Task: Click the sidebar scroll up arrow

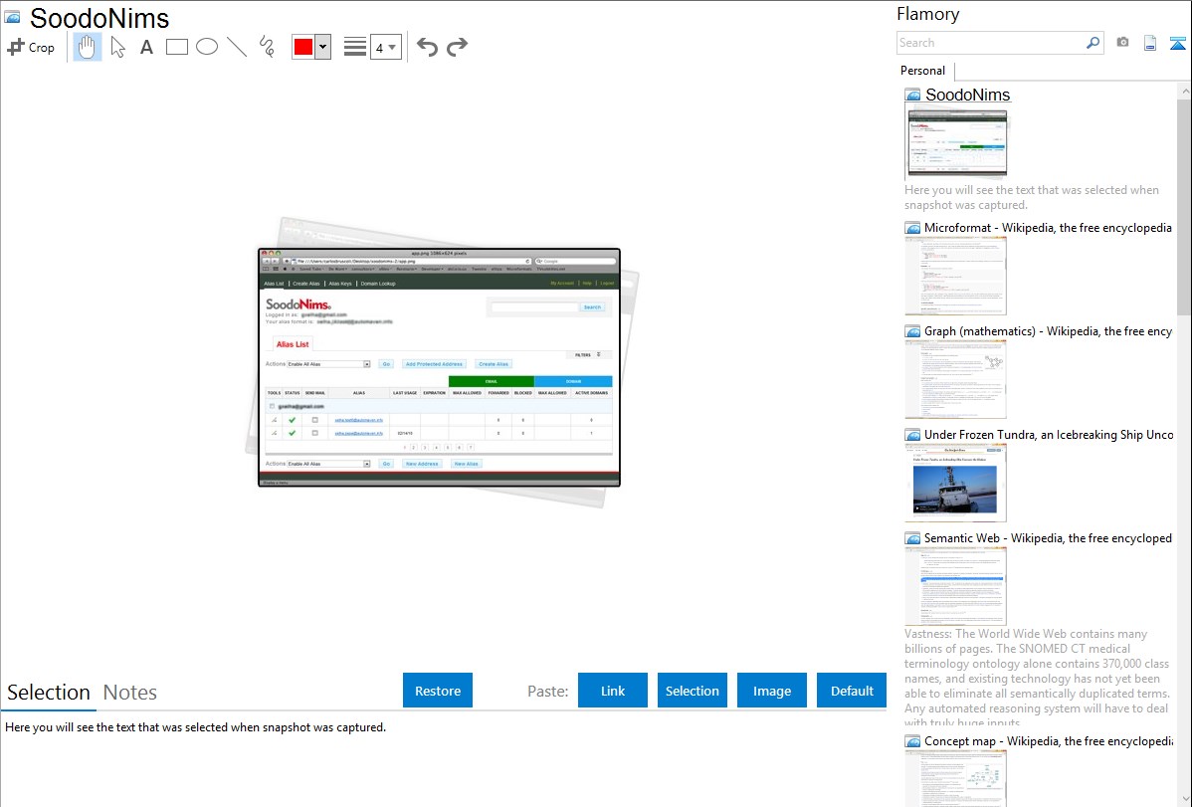Action: point(1184,91)
